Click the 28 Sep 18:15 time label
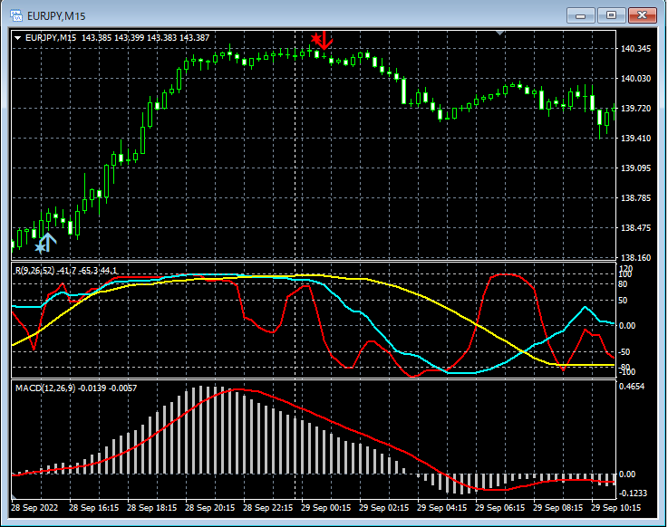The width and height of the screenshot is (668, 527). tap(151, 508)
